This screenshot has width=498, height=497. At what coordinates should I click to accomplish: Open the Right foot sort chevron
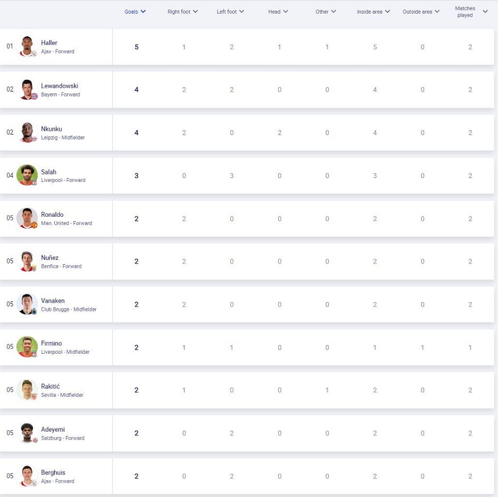(195, 11)
